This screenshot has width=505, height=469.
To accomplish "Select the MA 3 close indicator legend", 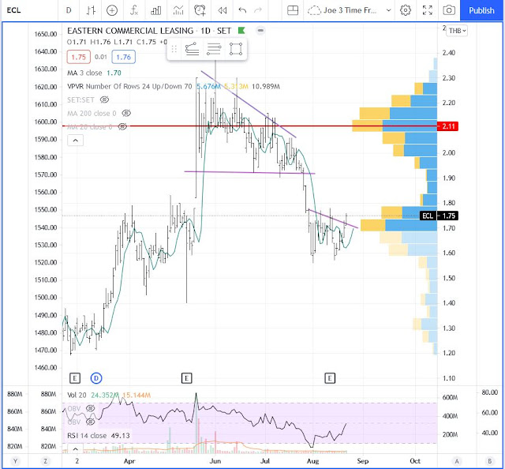I will pyautogui.click(x=94, y=73).
